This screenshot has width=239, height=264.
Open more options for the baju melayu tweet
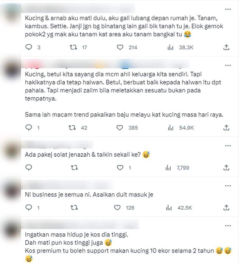click(x=228, y=65)
